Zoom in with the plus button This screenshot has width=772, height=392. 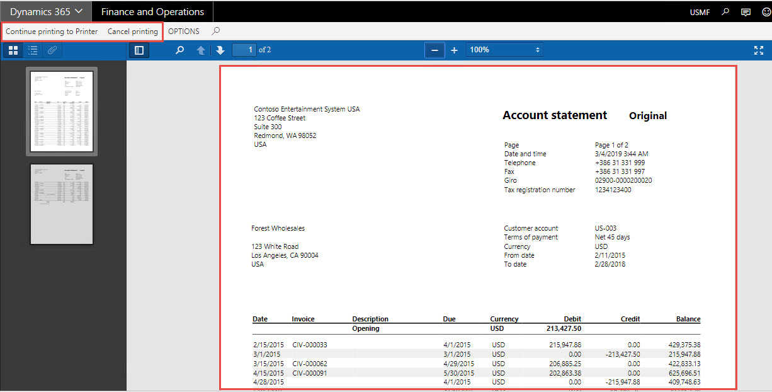454,50
